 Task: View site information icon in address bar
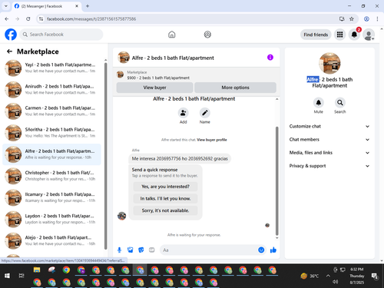click(41, 18)
